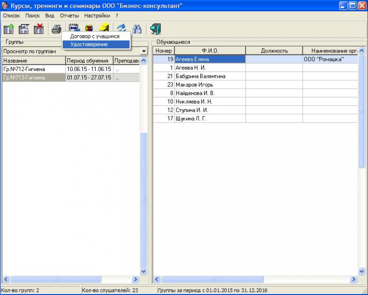Image resolution: width=368 pixels, height=295 pixels.
Task: Click status bar Кол-во слушателей: 23
Action: tap(110, 290)
